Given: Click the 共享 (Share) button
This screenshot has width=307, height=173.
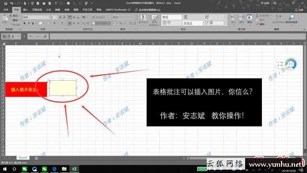Looking at the screenshot, I should click(299, 10).
